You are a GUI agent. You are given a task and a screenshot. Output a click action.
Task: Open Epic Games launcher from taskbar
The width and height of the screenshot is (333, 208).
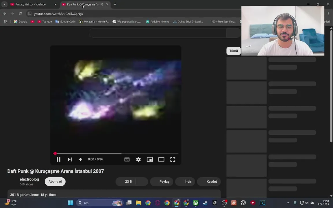click(215, 203)
